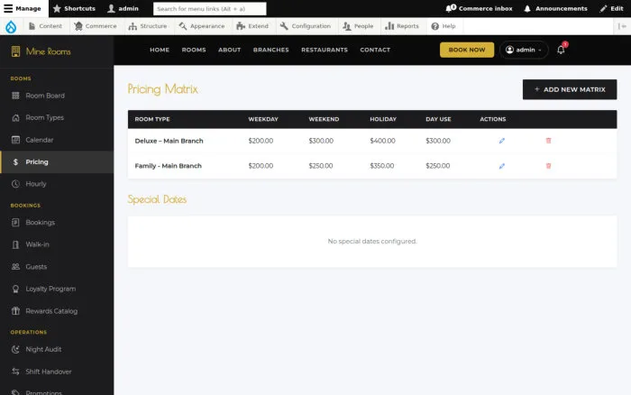Open Announcements bell in toolbar
631x395 pixels.
[x=555, y=8]
